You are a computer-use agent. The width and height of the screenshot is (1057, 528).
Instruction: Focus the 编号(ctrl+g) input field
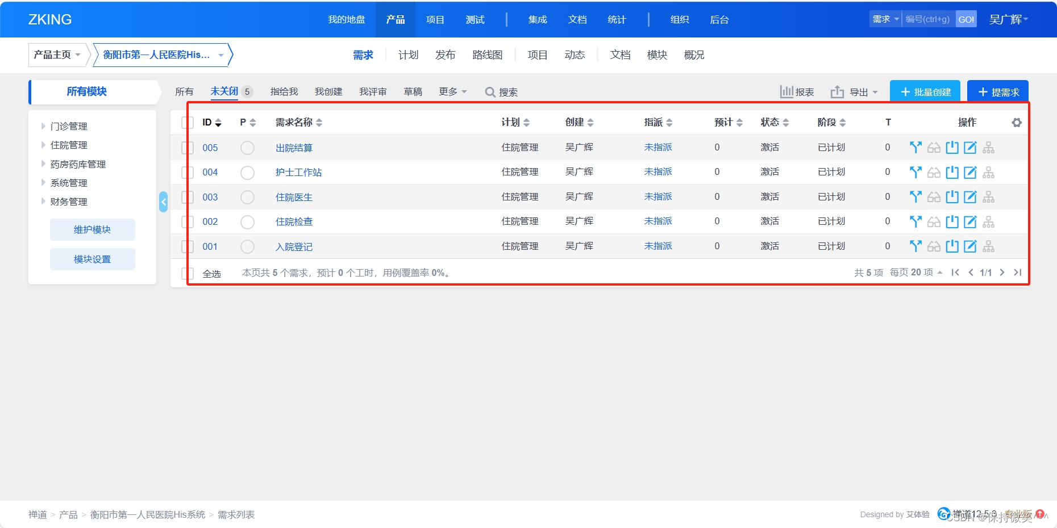(x=929, y=19)
